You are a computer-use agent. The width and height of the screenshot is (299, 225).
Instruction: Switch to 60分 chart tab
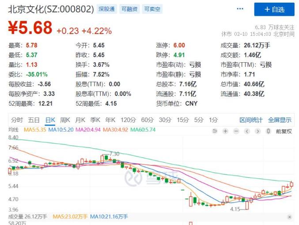[148, 120]
